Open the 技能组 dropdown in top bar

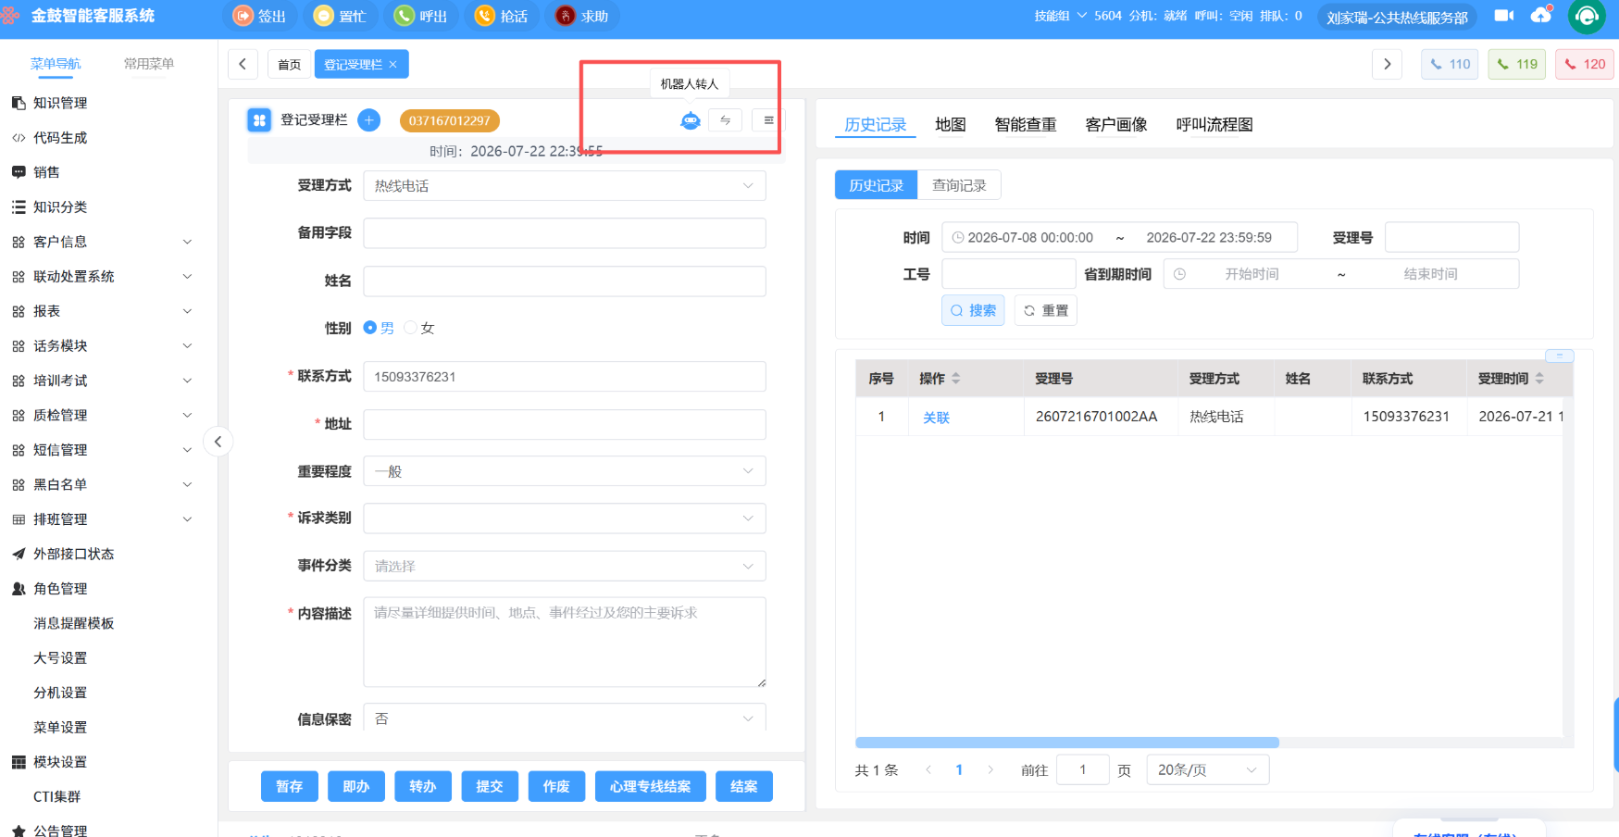tap(1061, 16)
